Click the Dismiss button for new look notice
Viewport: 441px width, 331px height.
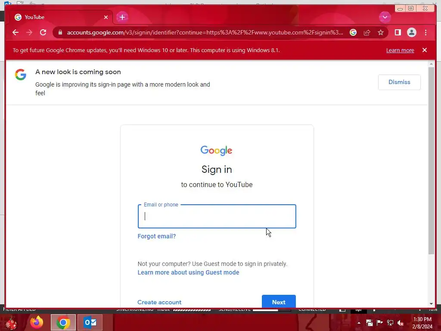pos(399,82)
